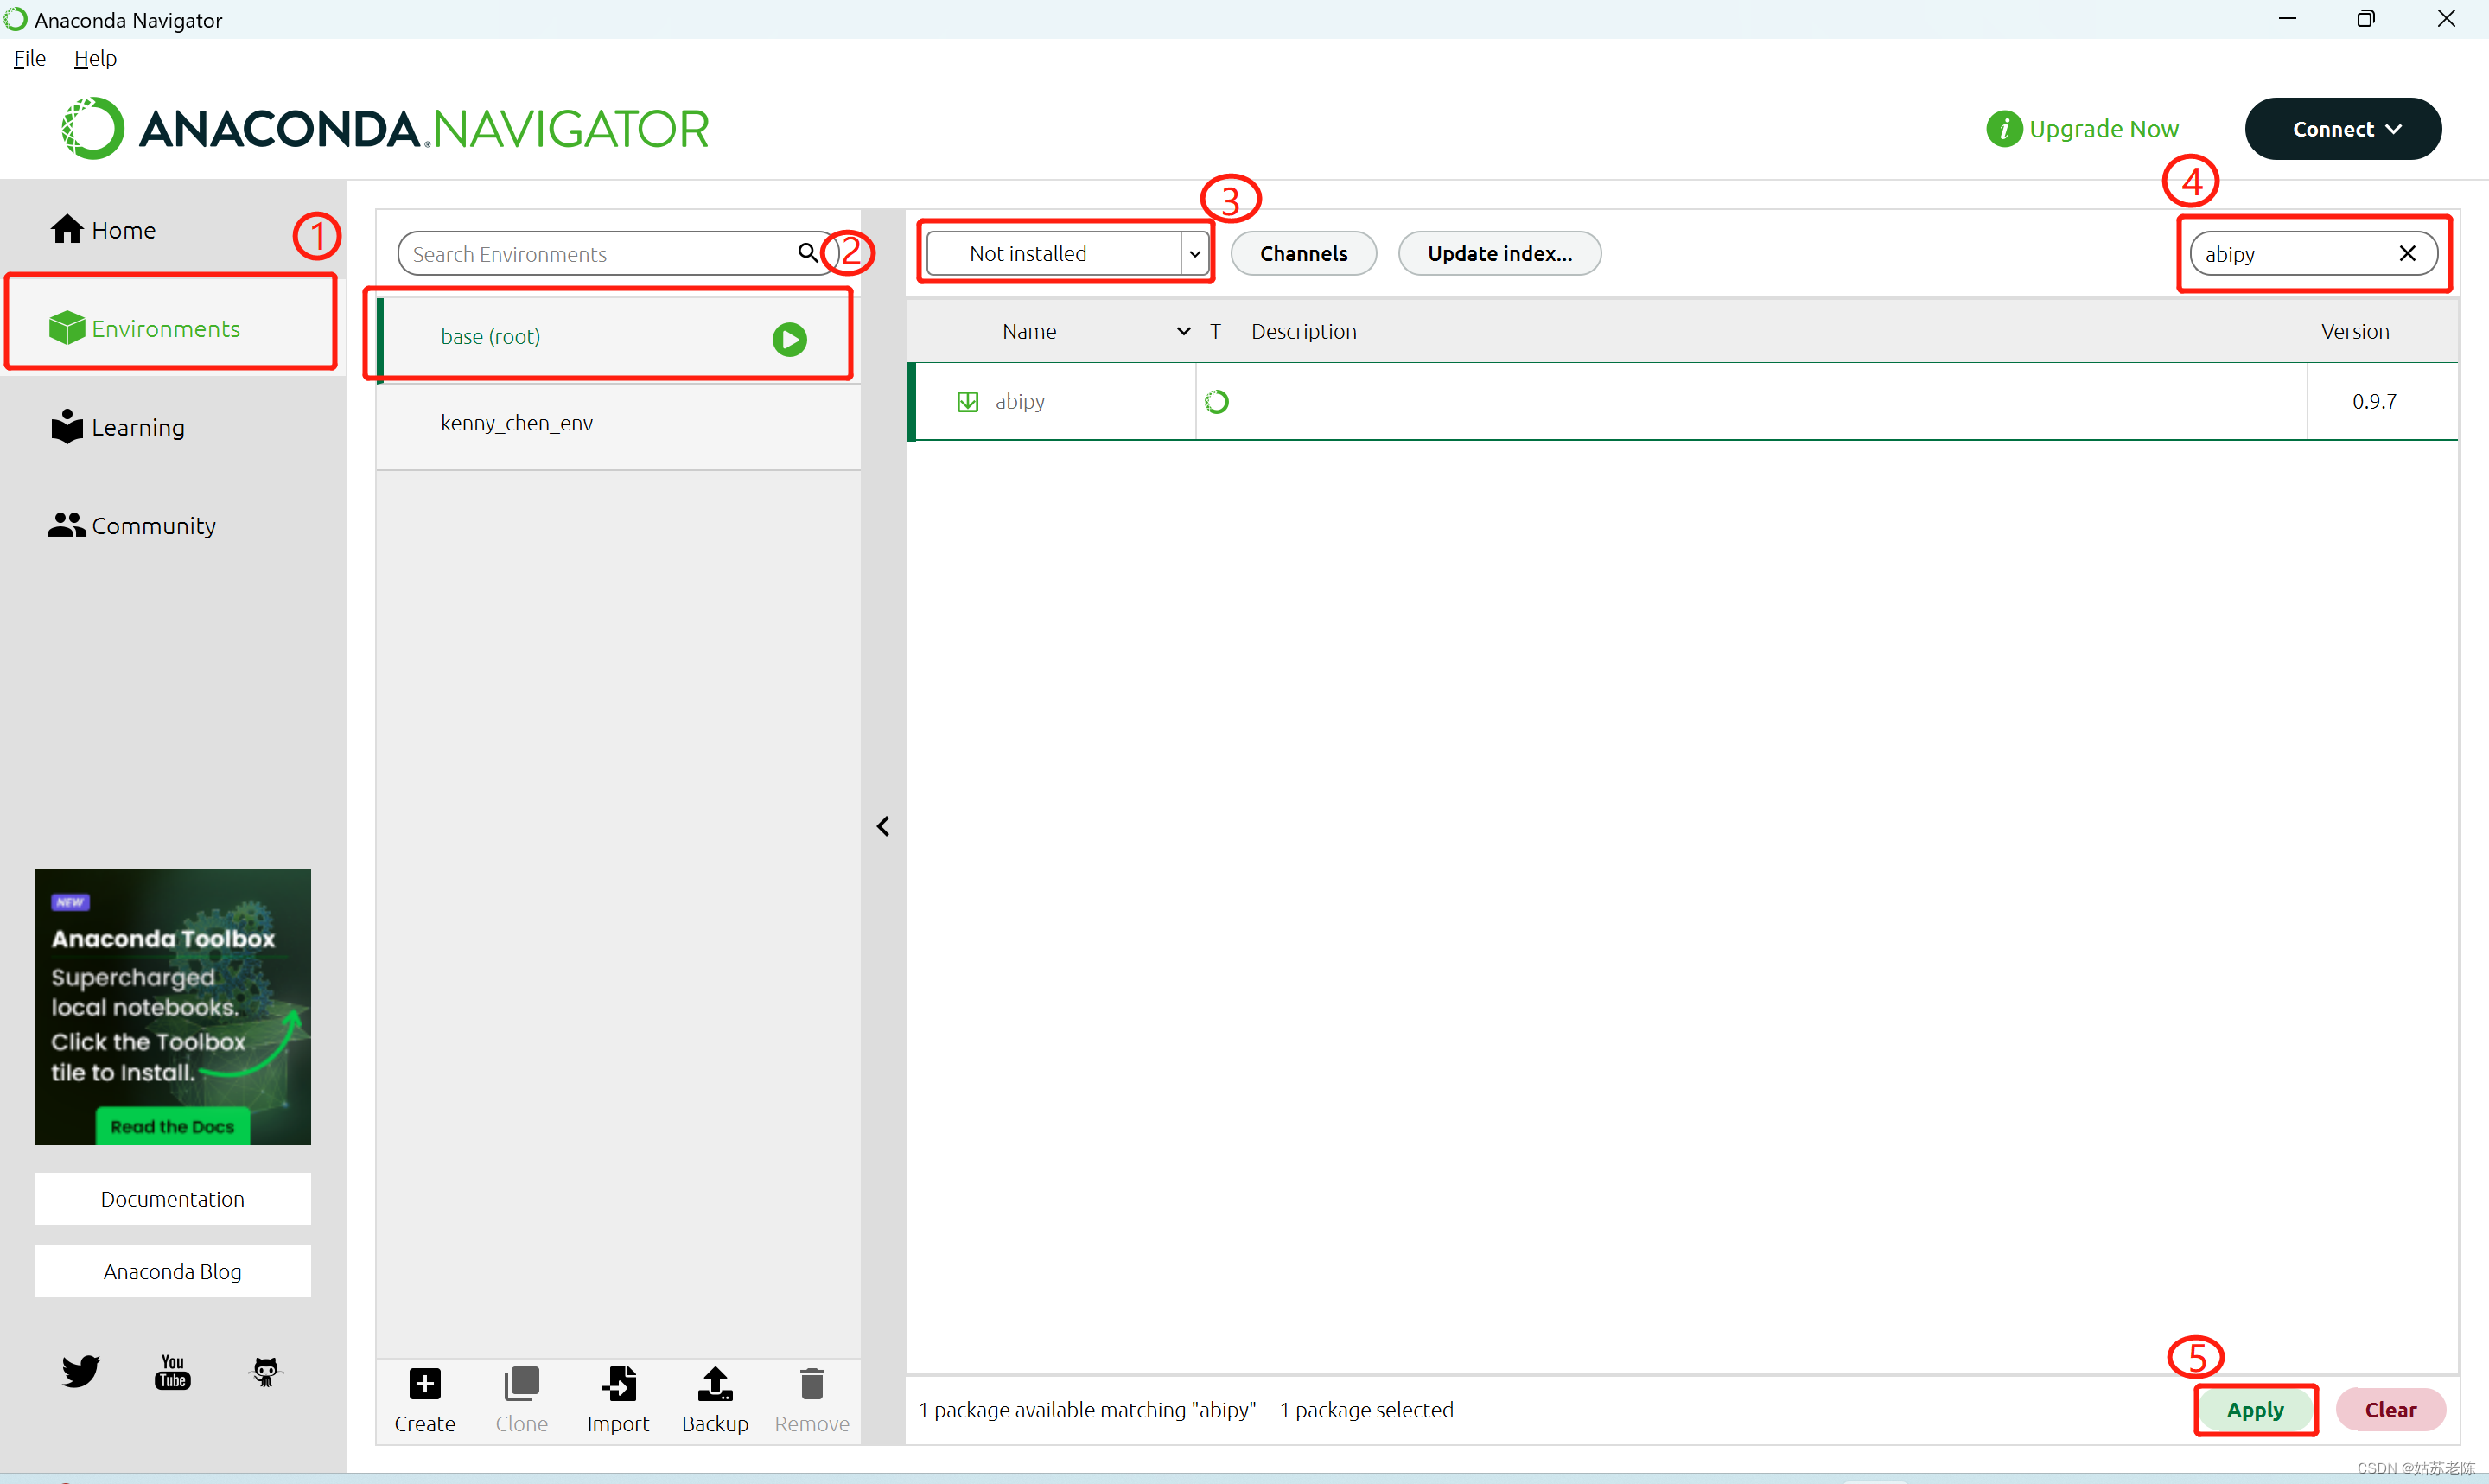Click Read the Docs in the Toolbox ad
The height and width of the screenshot is (1484, 2489).
pos(172,1126)
